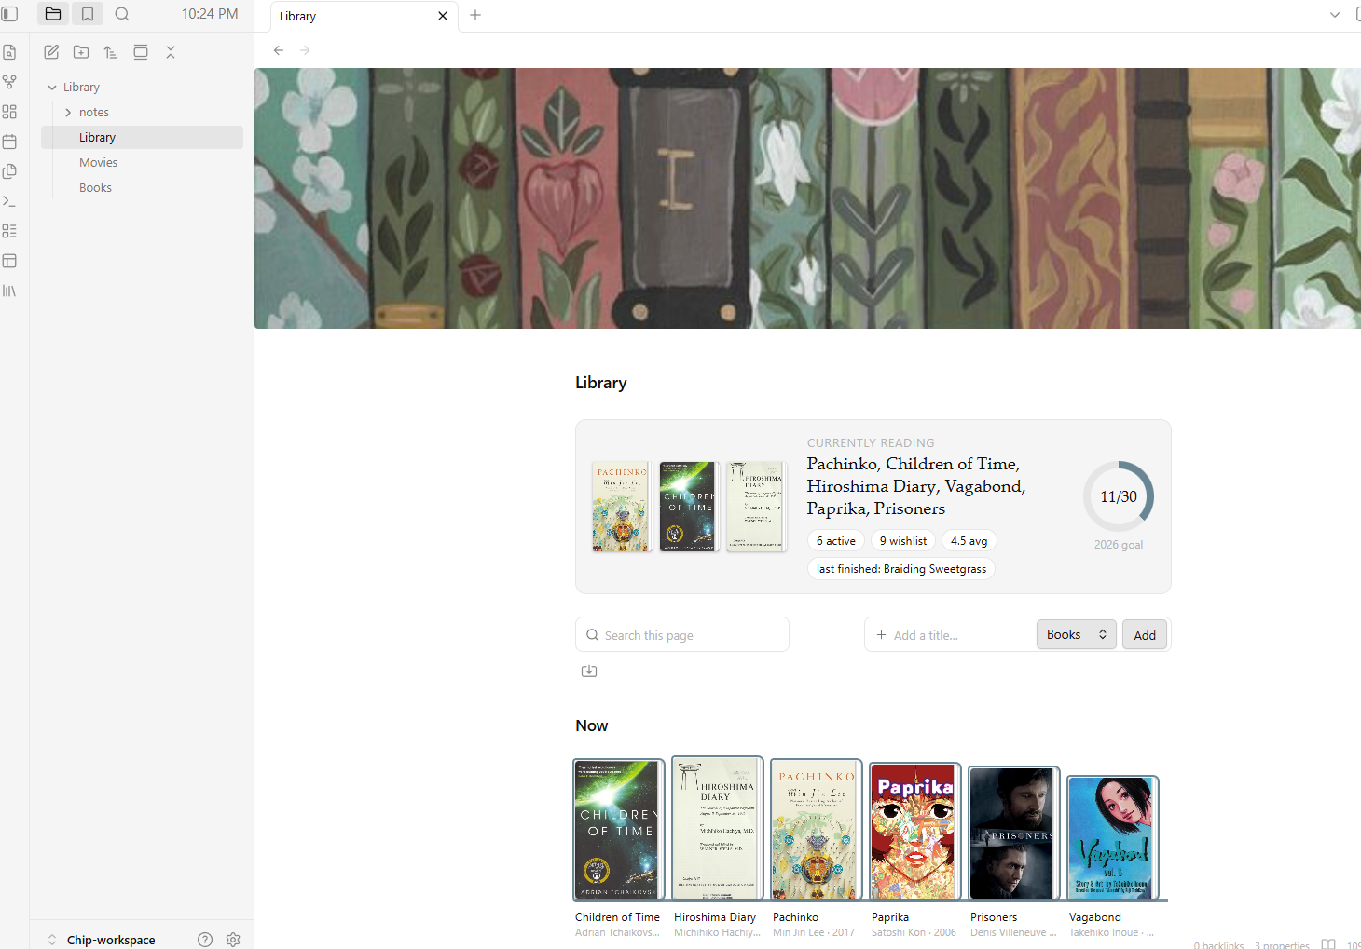Open Children of Time card under Now
The width and height of the screenshot is (1361, 949).
[619, 830]
